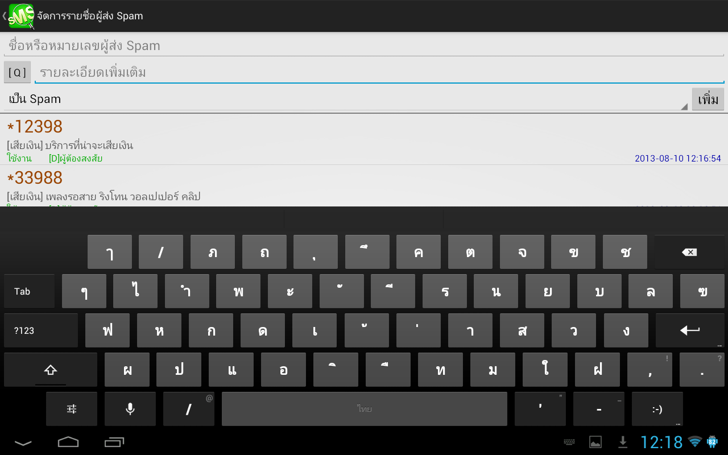Tap the slash key with @ hint
Screen dimensions: 728x455
tap(189, 409)
